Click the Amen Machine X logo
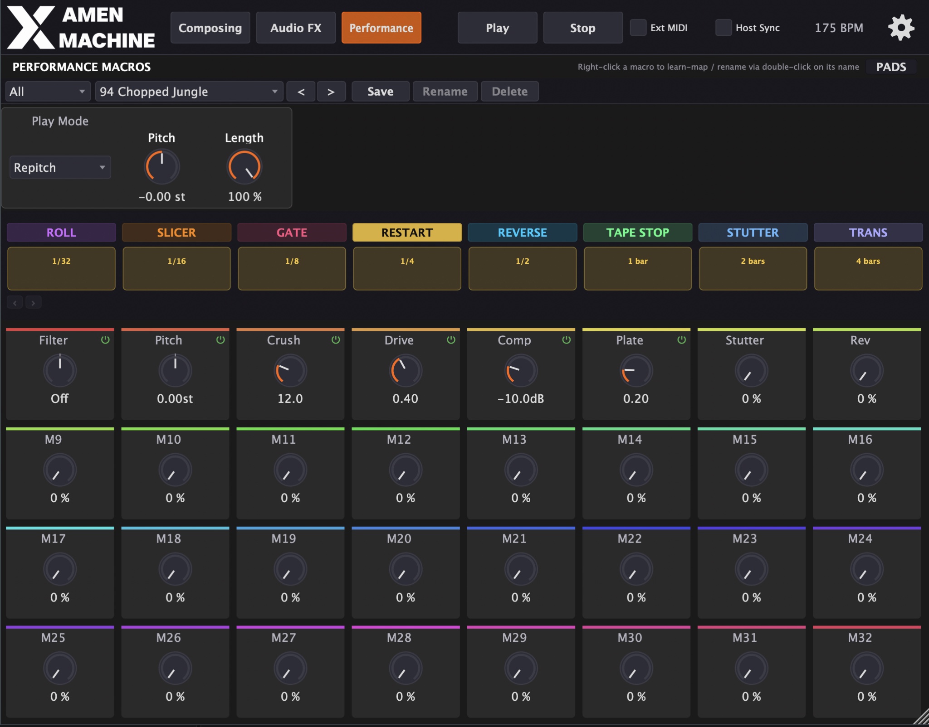The height and width of the screenshot is (727, 929). tap(30, 28)
